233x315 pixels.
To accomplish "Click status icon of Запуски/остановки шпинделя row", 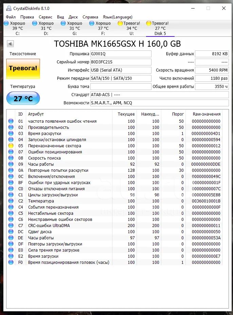I will click(x=11, y=139).
